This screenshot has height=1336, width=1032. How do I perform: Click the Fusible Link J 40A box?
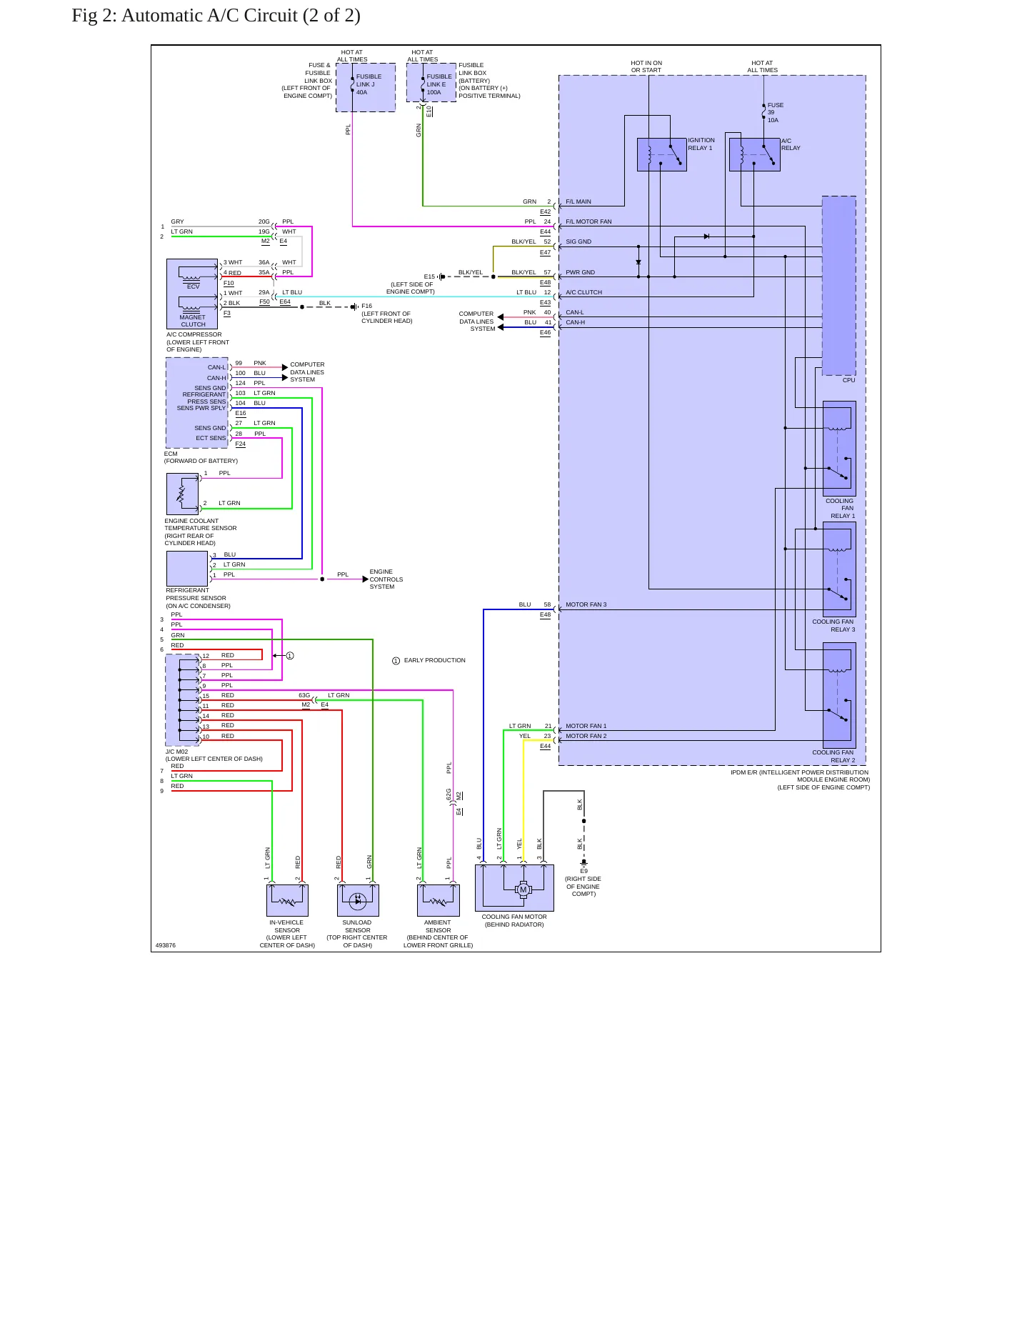(366, 87)
